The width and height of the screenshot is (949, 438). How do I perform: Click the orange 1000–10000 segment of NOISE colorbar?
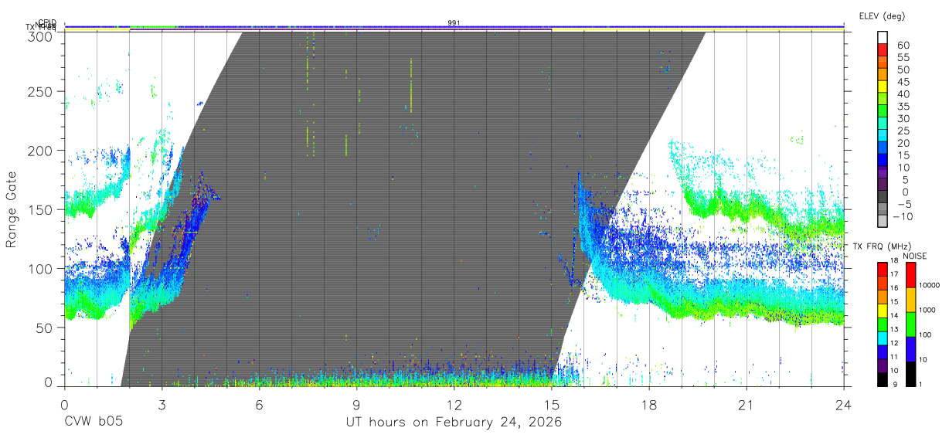[910, 300]
